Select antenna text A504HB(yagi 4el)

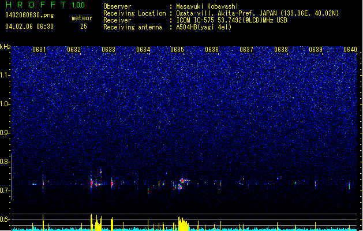point(204,27)
